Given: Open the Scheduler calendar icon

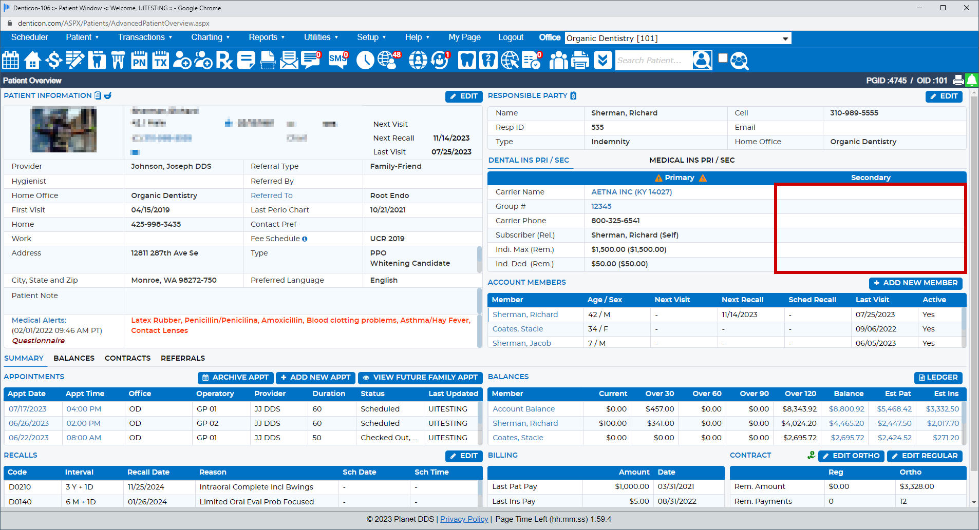Looking at the screenshot, I should (x=11, y=61).
